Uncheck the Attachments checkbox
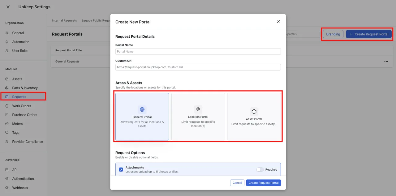 click(121, 169)
